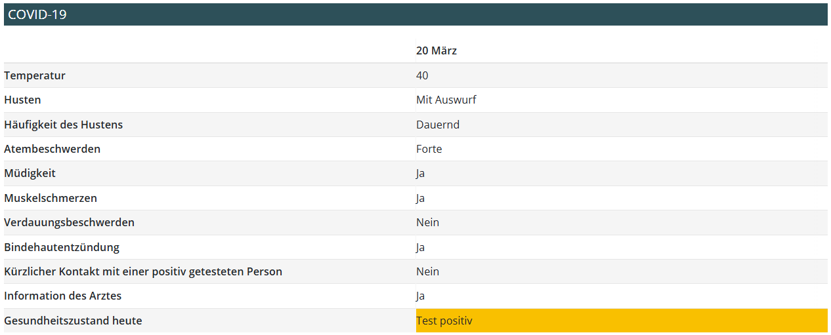
Task: Click the COVID-19 section header bar
Action: tap(415, 14)
